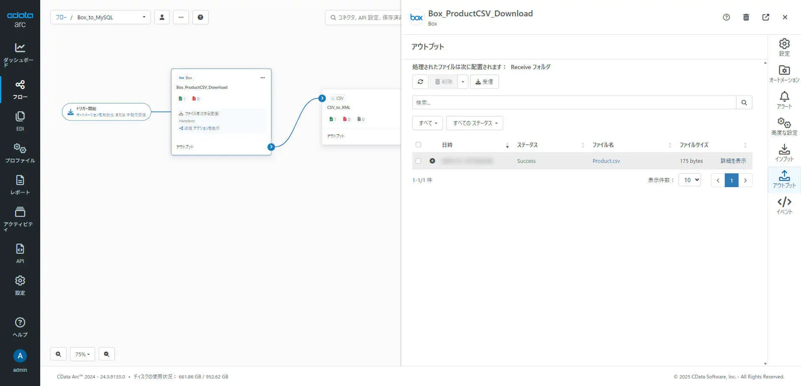Click the output file search field
The width and height of the screenshot is (801, 386).
[x=574, y=103]
